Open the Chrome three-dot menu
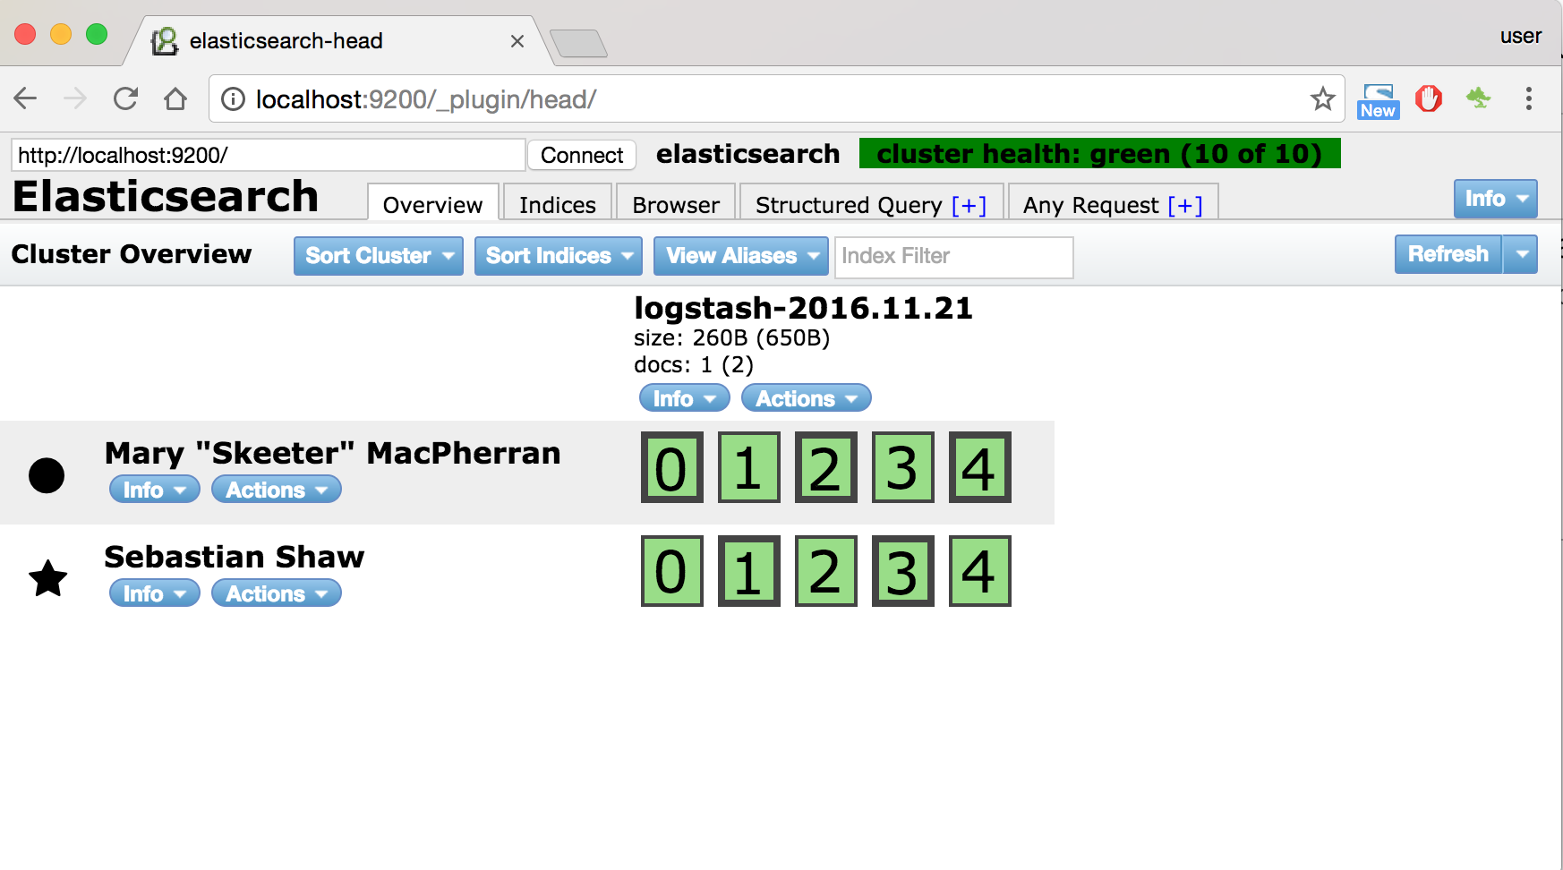1563x870 pixels. tap(1528, 98)
